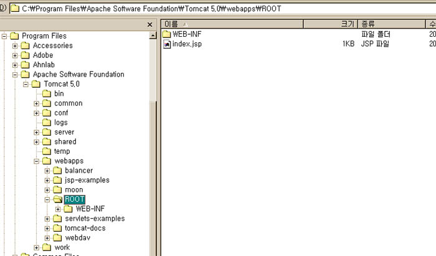Open the index.jsp file icon
436x256 pixels.
(166, 44)
